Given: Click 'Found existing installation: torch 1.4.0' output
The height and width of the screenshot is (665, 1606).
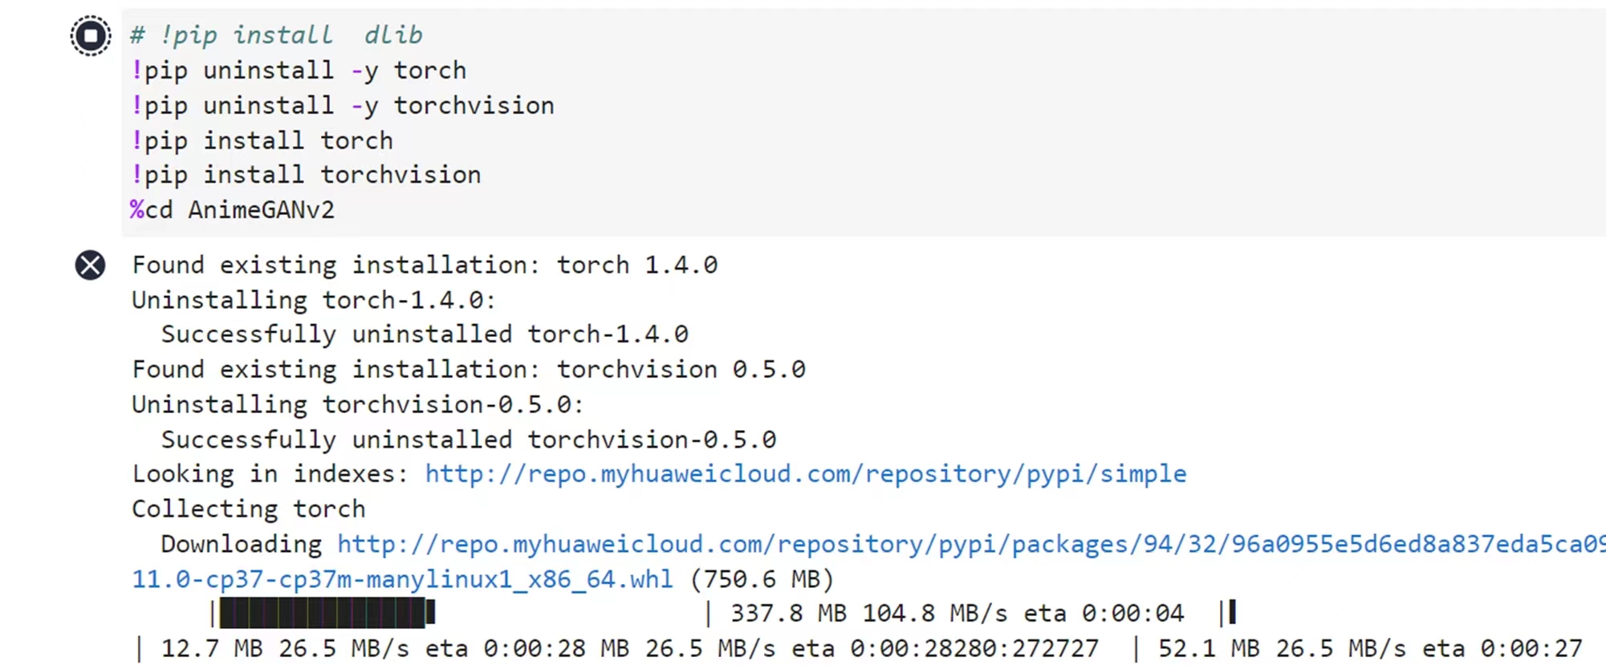Looking at the screenshot, I should [x=425, y=265].
